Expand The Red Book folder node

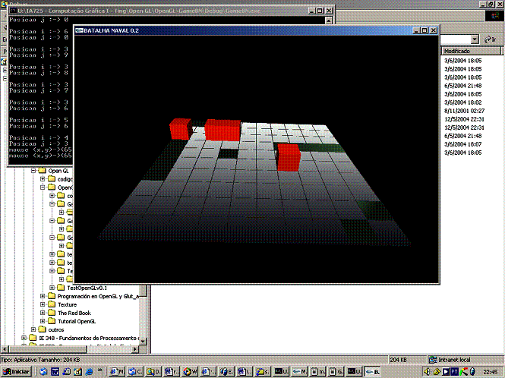(43, 313)
